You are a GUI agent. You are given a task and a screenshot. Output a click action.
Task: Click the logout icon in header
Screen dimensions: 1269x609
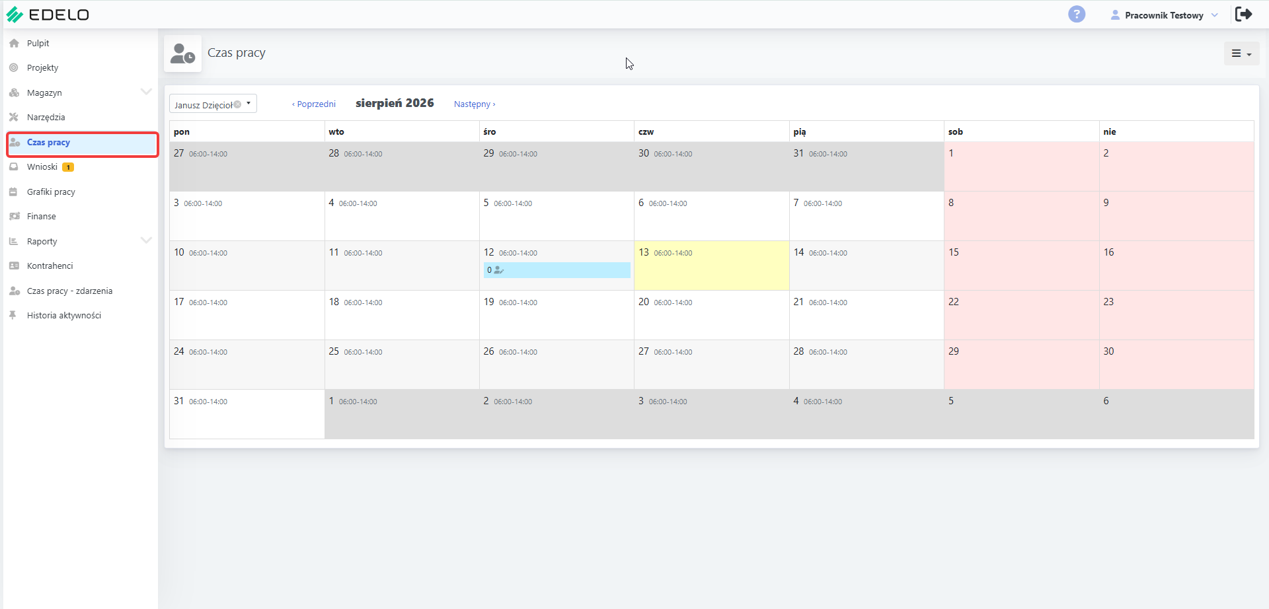[1243, 14]
